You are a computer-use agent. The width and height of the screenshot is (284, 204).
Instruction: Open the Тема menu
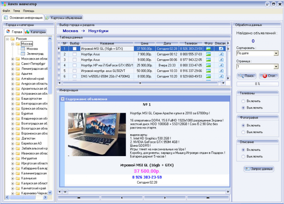[x=16, y=11]
